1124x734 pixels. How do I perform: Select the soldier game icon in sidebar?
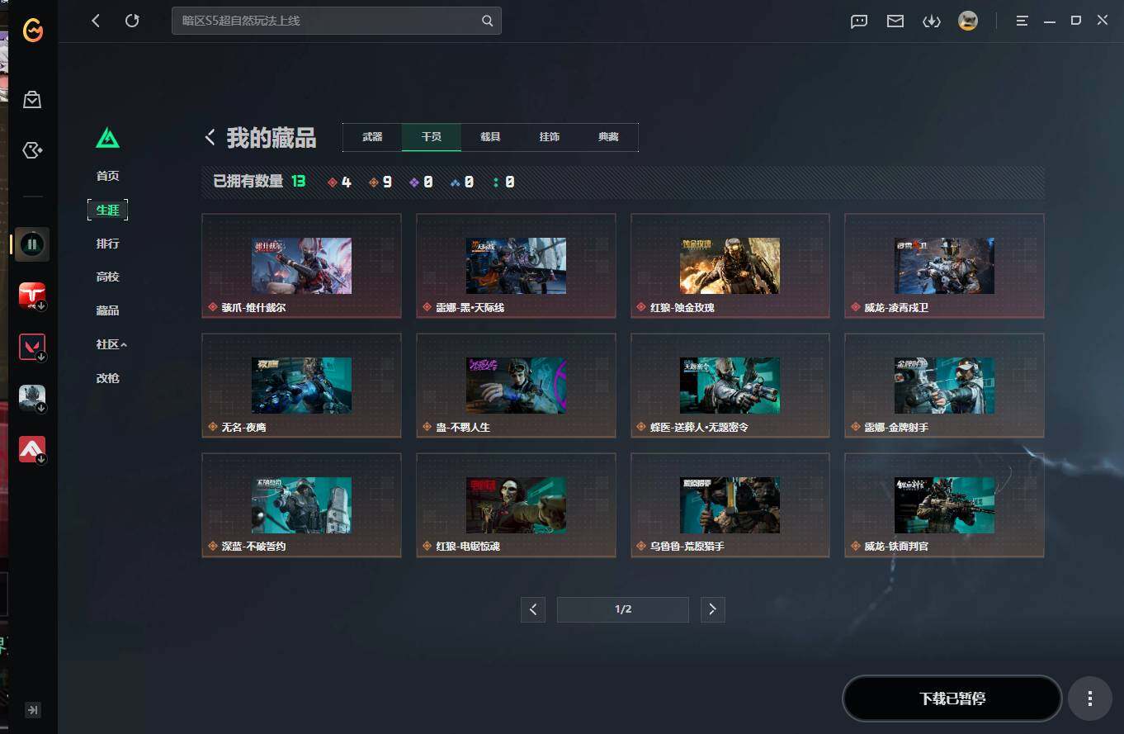click(32, 399)
